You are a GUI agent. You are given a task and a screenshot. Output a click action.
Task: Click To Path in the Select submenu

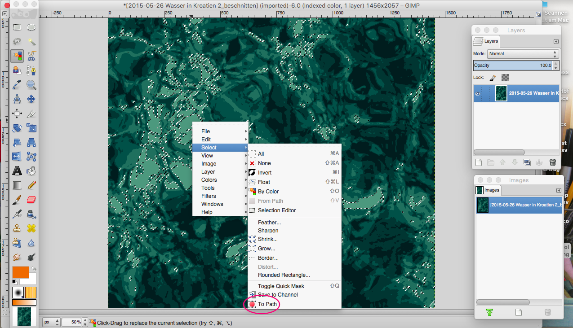tap(267, 304)
